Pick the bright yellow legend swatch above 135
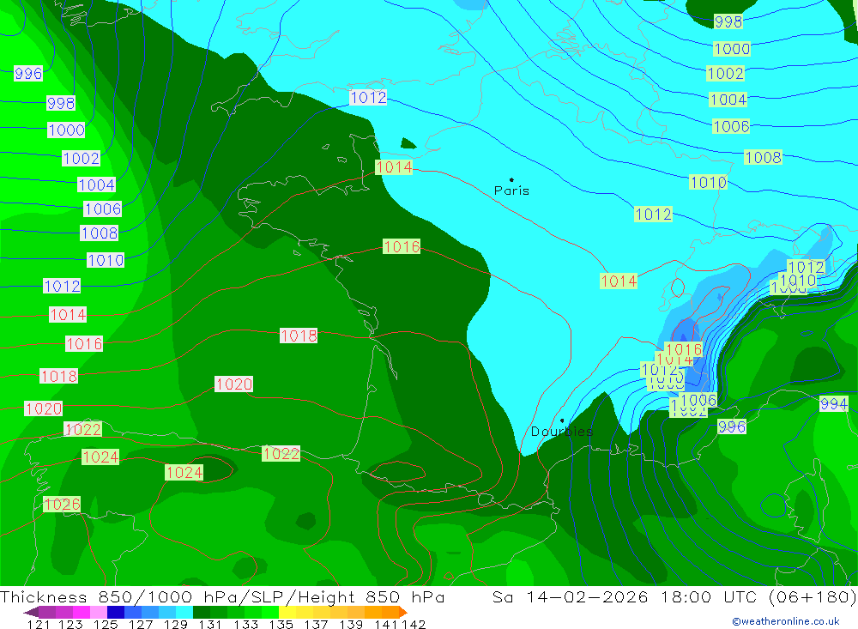 tap(287, 612)
